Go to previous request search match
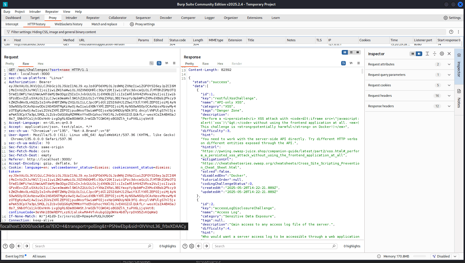 pyautogui.click(x=19, y=246)
